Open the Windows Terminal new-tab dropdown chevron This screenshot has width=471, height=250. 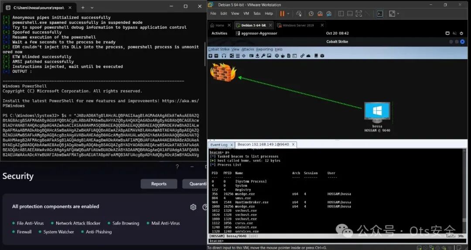92,7
